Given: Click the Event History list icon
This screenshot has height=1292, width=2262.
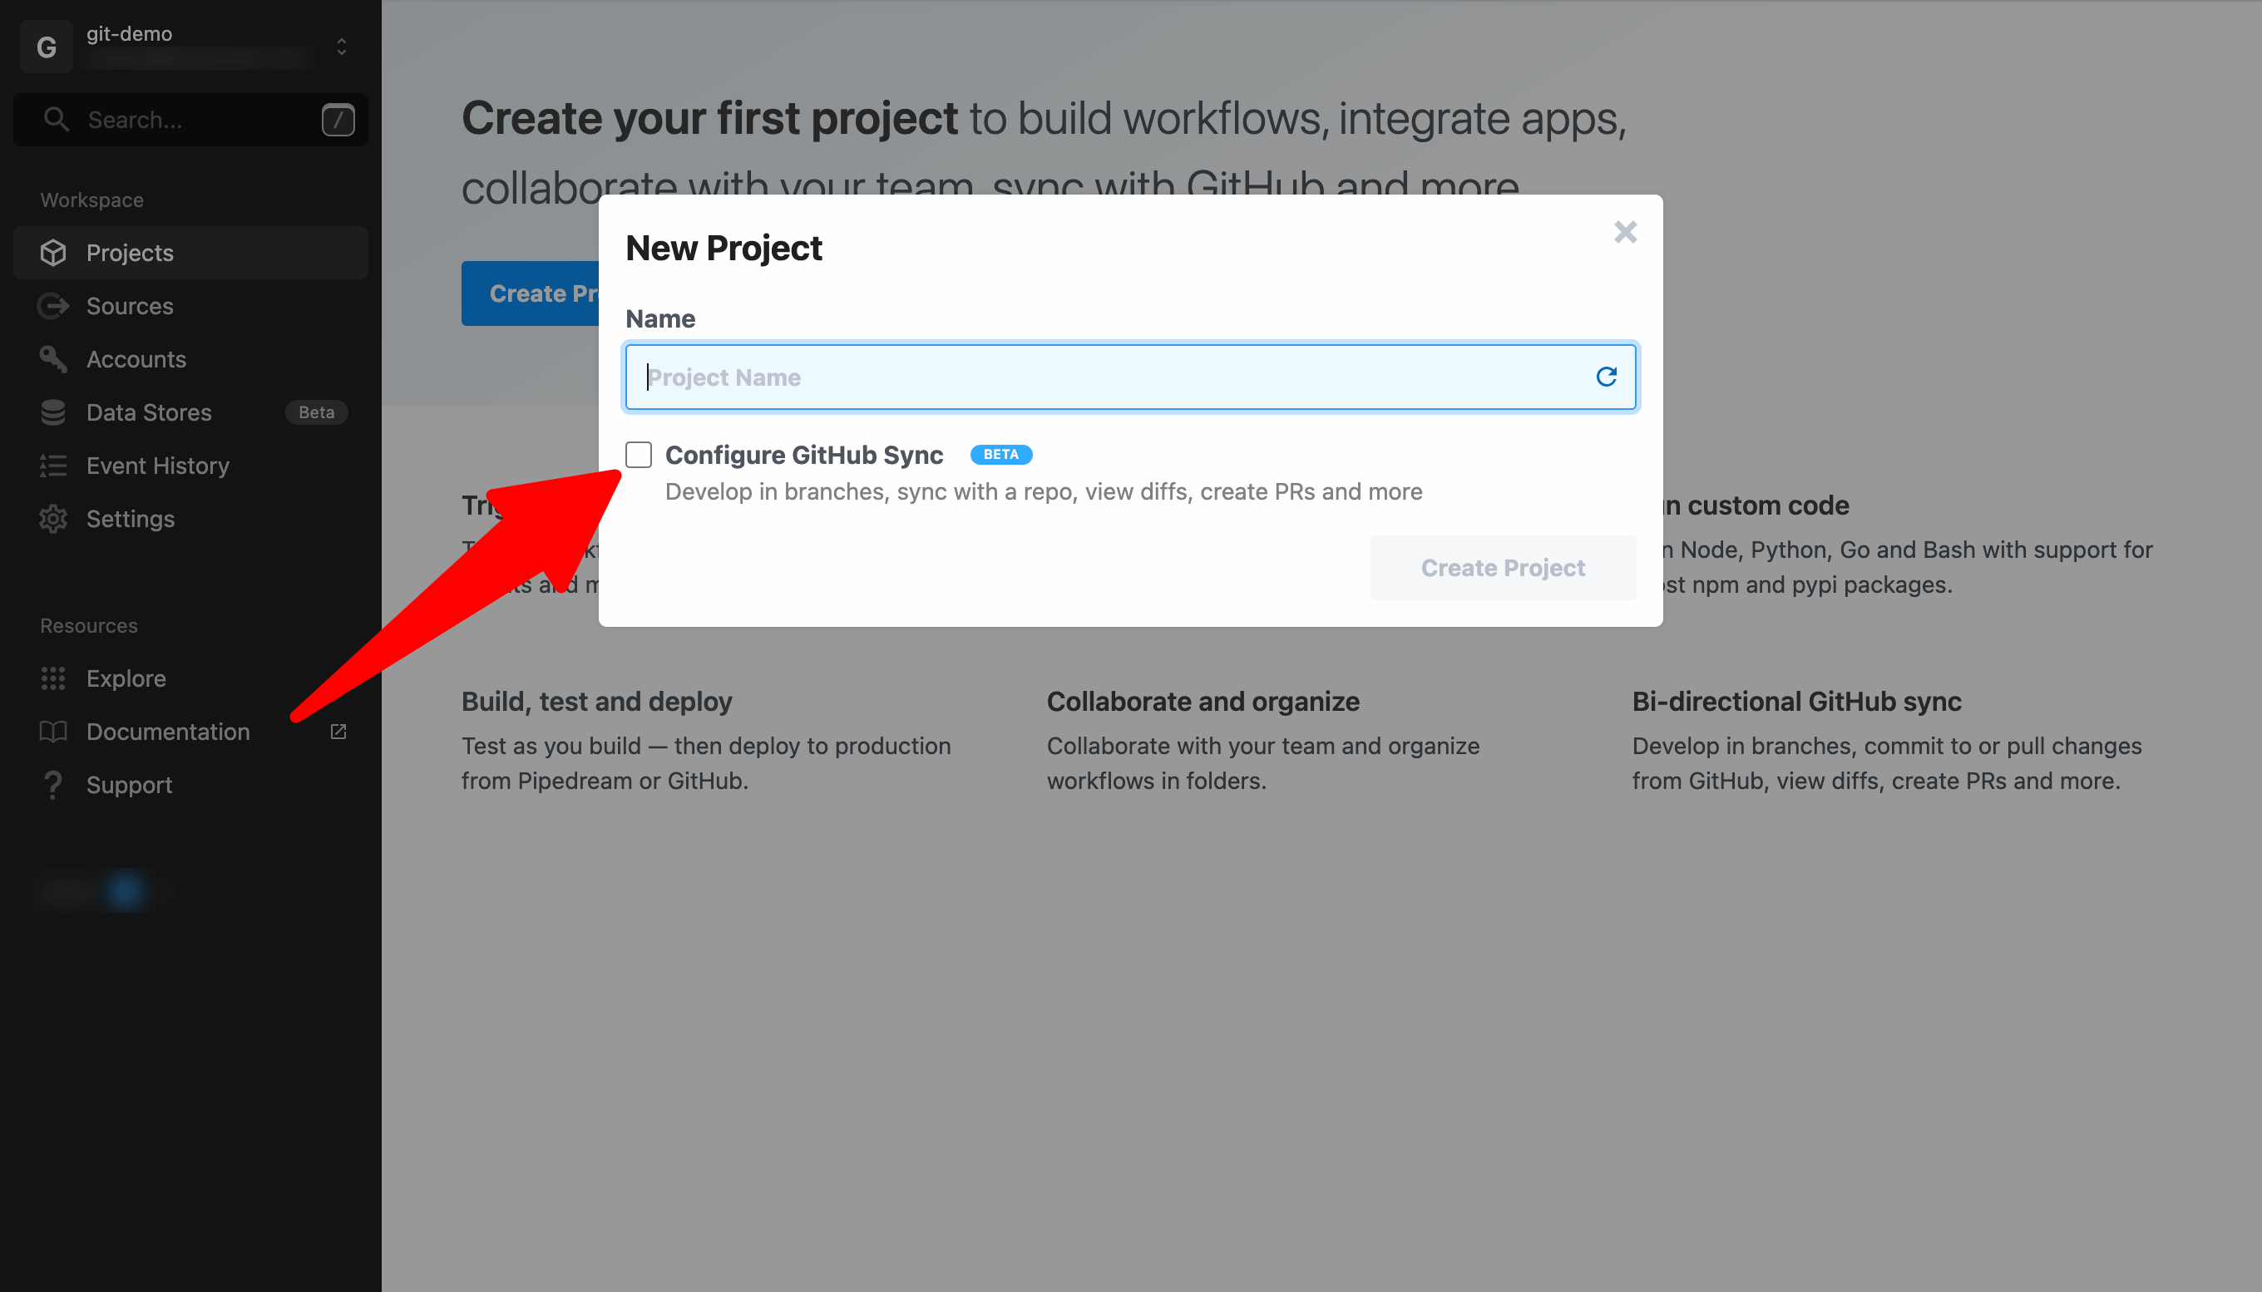Looking at the screenshot, I should 53,466.
